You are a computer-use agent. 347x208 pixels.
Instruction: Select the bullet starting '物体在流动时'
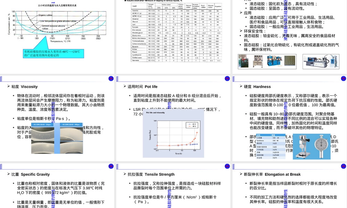(x=61, y=103)
